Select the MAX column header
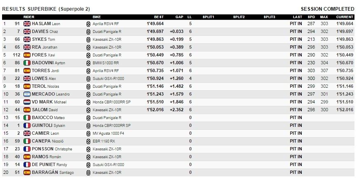The image size is (359, 185). [x=324, y=17]
